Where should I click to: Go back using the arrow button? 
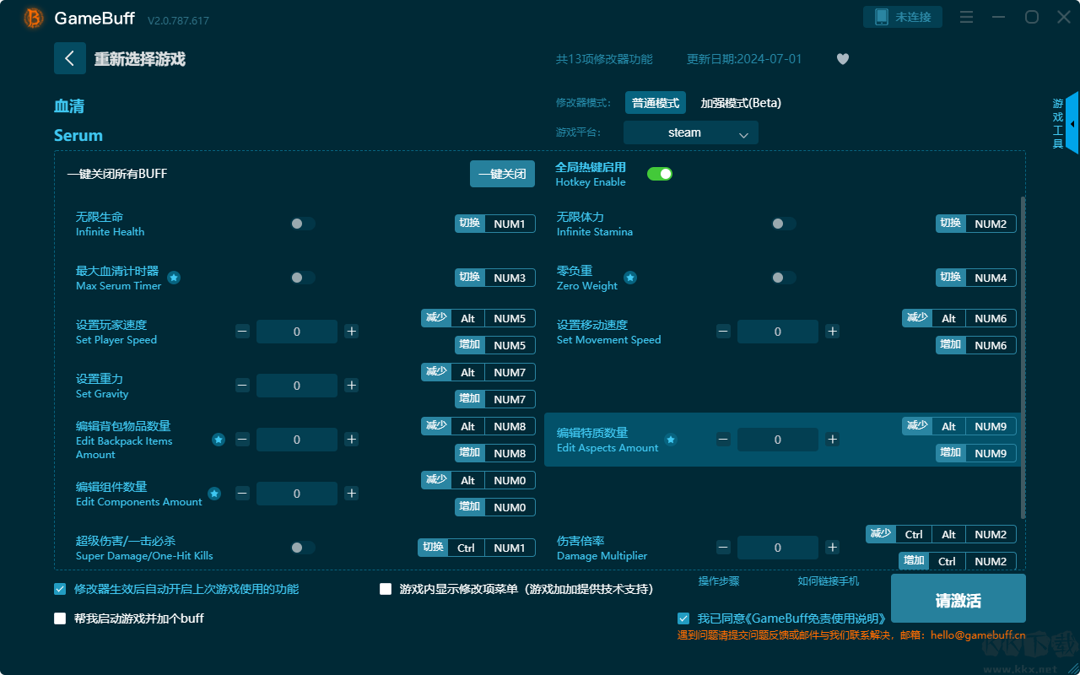coord(70,58)
